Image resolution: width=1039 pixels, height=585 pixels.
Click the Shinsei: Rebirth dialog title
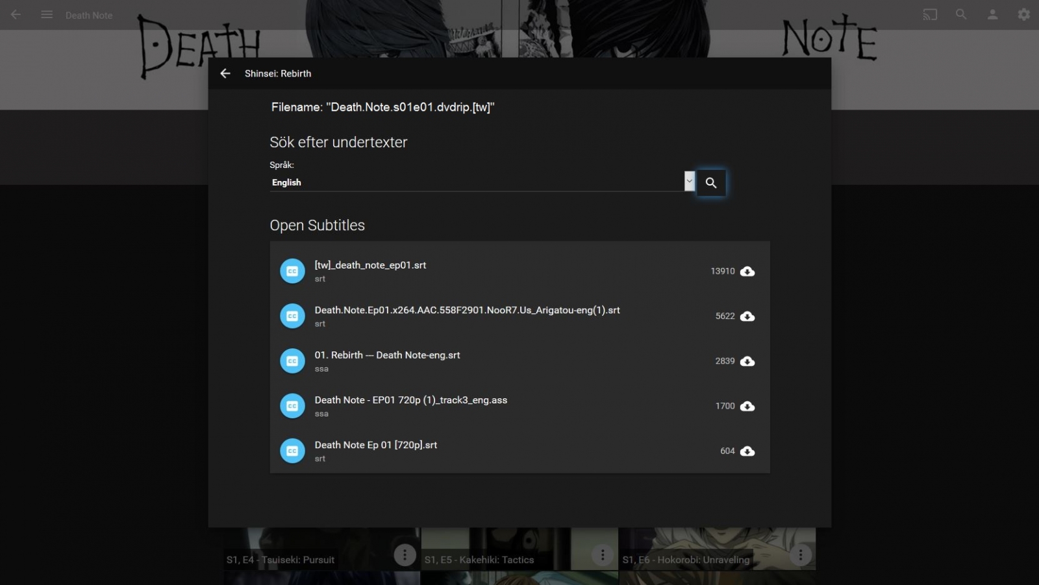(278, 73)
